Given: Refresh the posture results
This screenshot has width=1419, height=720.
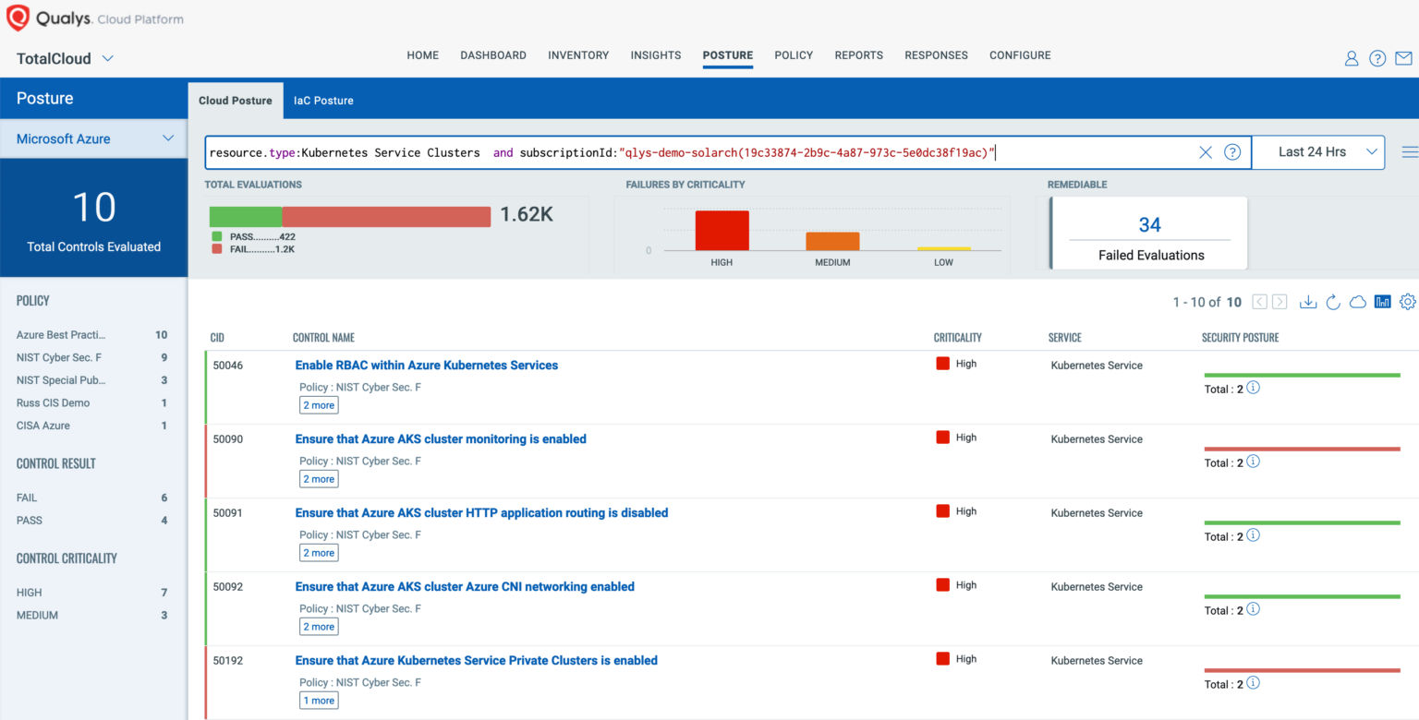Looking at the screenshot, I should point(1333,301).
